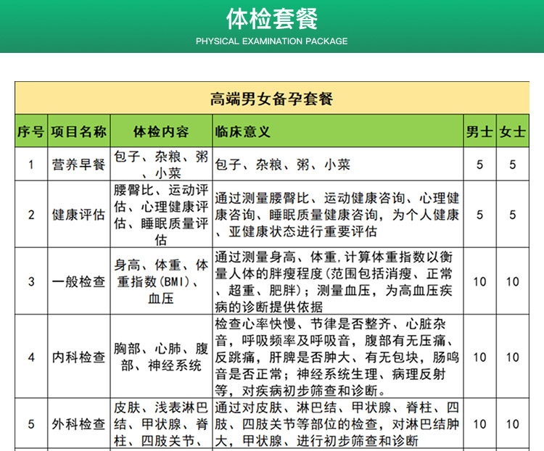The height and width of the screenshot is (451, 544).
Task: Click clinical meaning text for 健康评估
Action: pyautogui.click(x=337, y=215)
